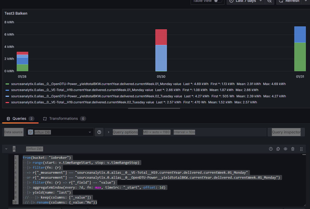Click the light blue OpenDTU 02_Tuesday legend swatch

7,96
